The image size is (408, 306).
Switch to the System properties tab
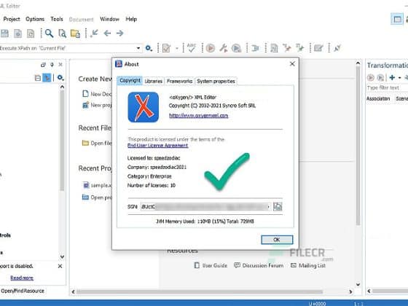[x=216, y=81]
